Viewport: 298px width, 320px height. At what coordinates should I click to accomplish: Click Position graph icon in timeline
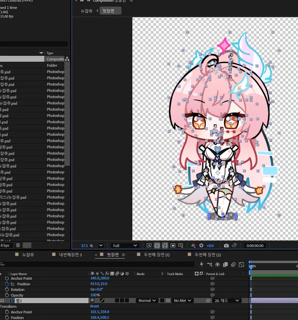[x=13, y=284]
